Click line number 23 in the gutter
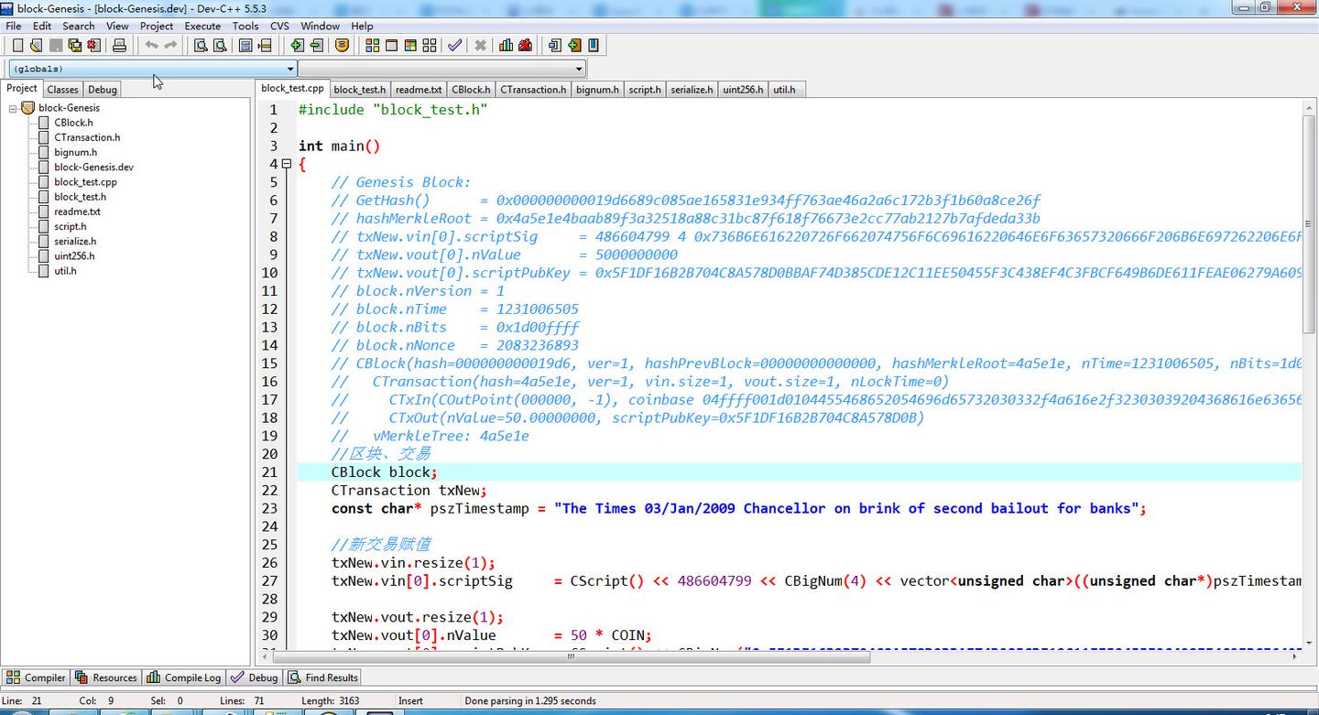Image resolution: width=1319 pixels, height=715 pixels. [269, 508]
